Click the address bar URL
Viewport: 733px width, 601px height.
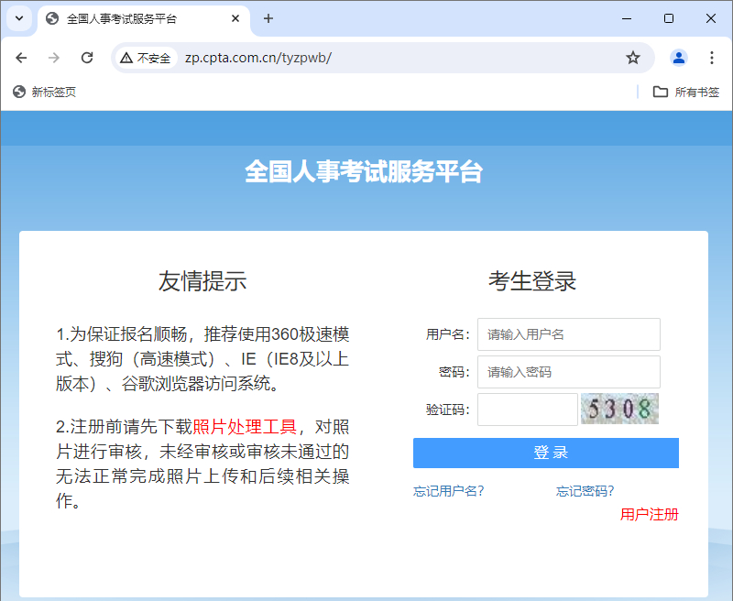click(x=258, y=58)
